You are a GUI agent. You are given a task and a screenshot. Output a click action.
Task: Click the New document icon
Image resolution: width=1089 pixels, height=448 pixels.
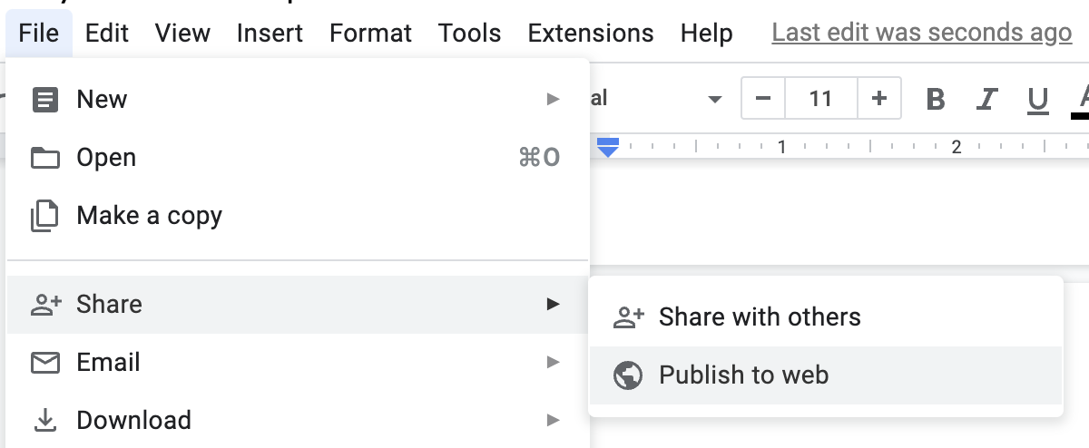coord(45,99)
